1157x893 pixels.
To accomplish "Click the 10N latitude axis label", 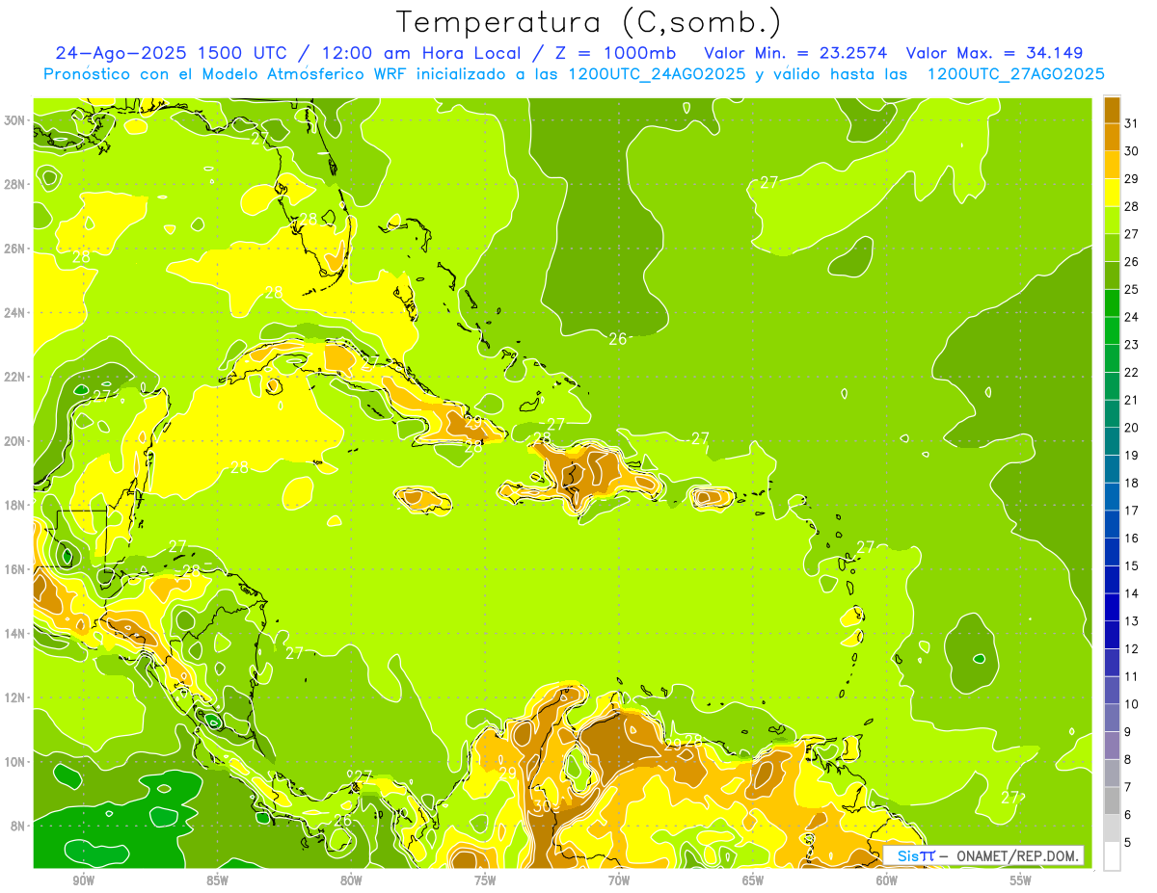I will 13,761.
